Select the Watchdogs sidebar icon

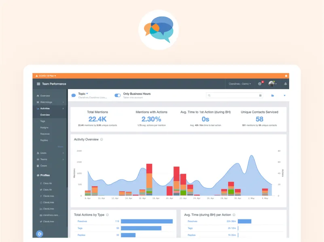pos(37,102)
